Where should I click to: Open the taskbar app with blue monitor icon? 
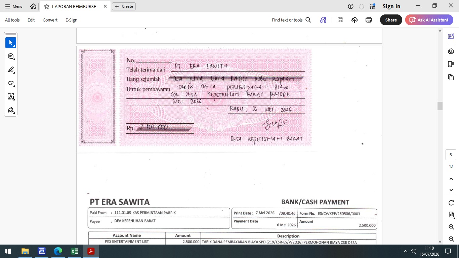[42, 251]
